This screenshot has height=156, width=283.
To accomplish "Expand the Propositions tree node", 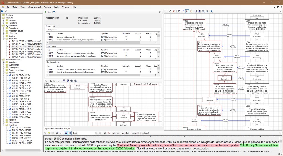I will (x=3, y=28).
